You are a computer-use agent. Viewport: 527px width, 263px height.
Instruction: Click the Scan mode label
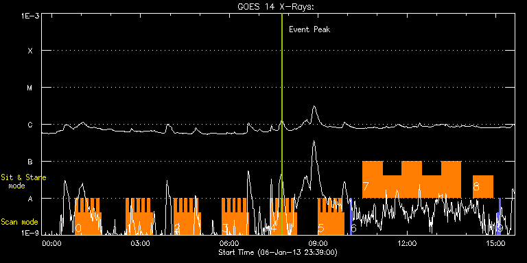(x=19, y=222)
